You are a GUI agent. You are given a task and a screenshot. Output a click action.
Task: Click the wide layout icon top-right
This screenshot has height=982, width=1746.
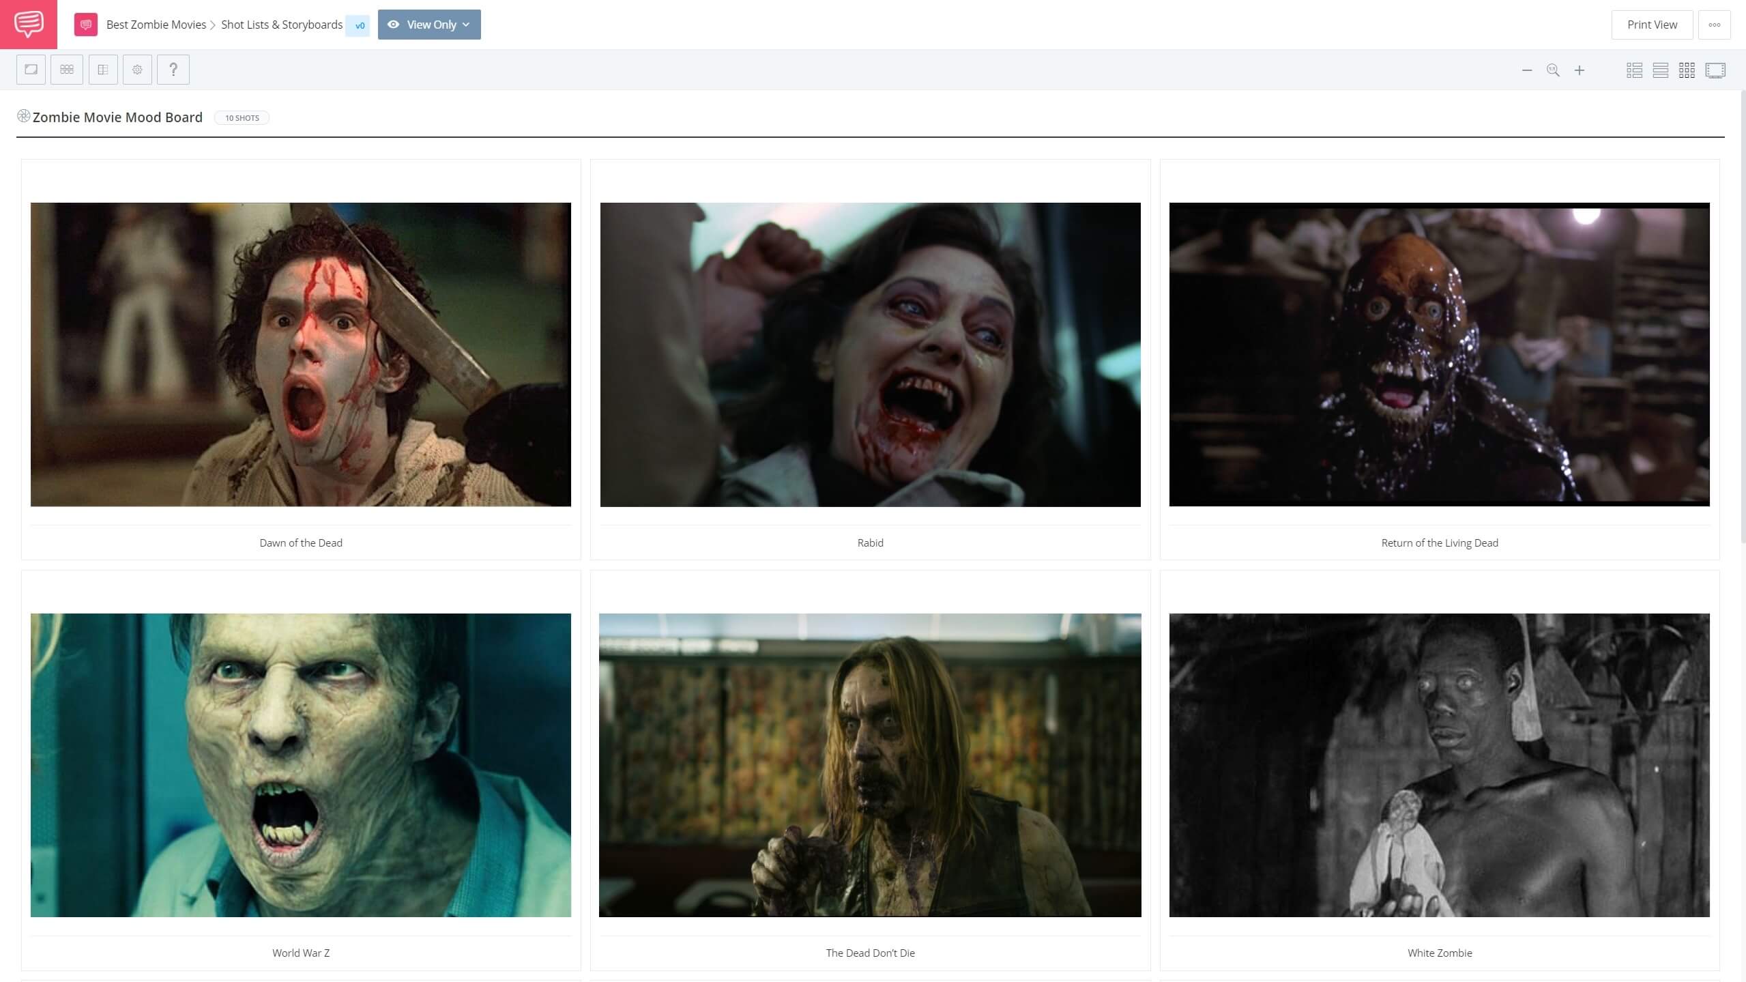click(x=1661, y=70)
